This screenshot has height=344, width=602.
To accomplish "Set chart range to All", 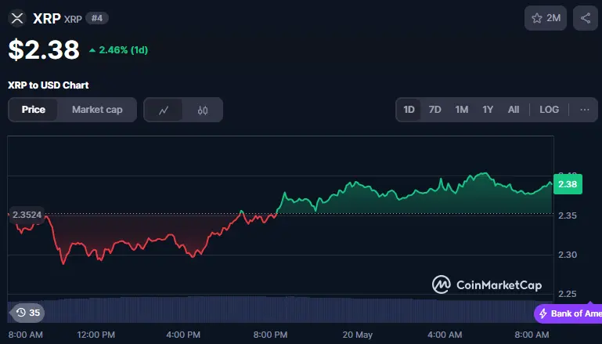I will click(514, 110).
